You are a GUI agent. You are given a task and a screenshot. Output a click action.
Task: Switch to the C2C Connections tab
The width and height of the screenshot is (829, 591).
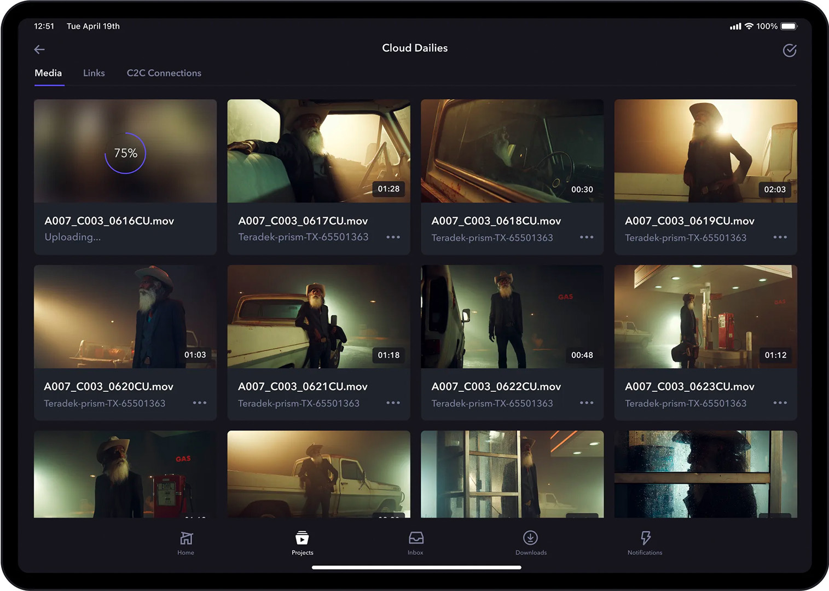[x=164, y=73]
